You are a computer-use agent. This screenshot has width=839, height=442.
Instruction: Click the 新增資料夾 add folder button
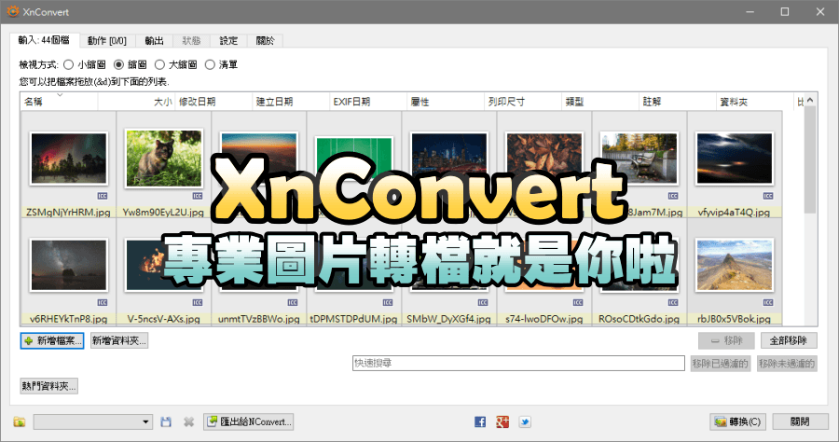118,341
